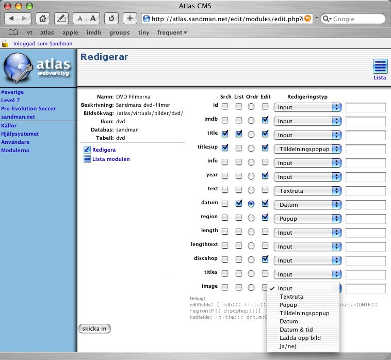This screenshot has height=360, width=391.
Task: Open the Redigeringstyp dropdown for titlesup
Action: 307,149
